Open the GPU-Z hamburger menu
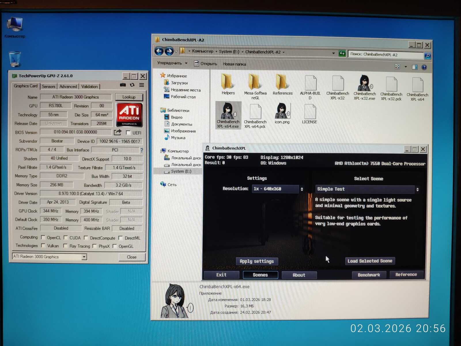This screenshot has width=461, height=346. (142, 85)
